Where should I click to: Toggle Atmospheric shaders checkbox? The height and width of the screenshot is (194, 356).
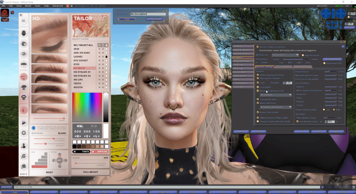258,78
